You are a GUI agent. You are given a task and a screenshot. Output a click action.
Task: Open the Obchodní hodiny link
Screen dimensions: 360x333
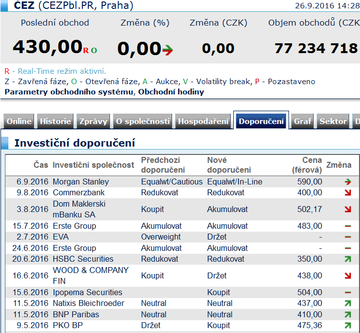(171, 92)
